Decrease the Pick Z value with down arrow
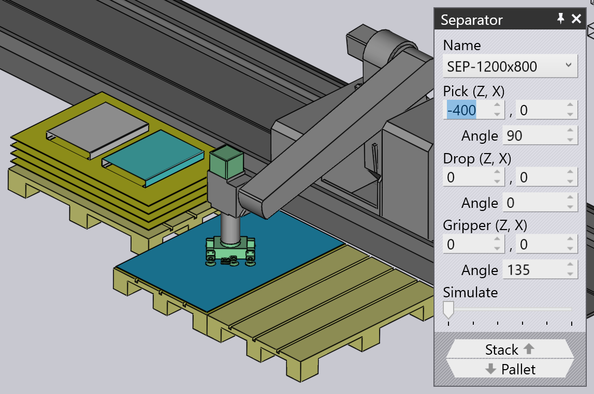 [x=497, y=115]
